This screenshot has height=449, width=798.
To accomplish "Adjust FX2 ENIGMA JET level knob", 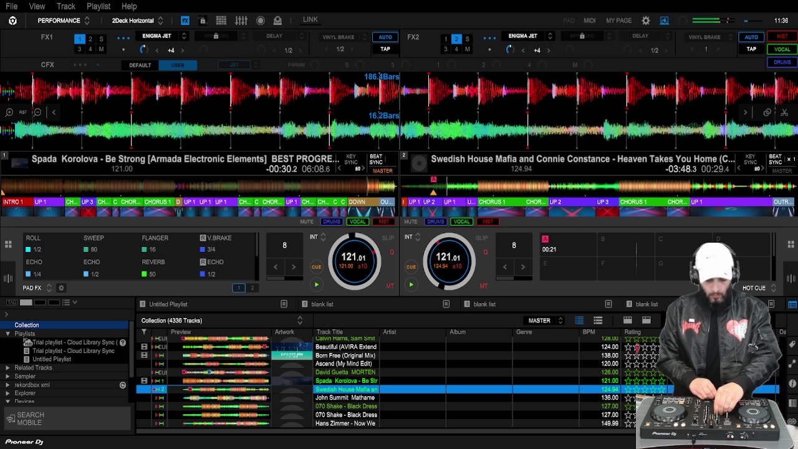I will click(x=510, y=49).
